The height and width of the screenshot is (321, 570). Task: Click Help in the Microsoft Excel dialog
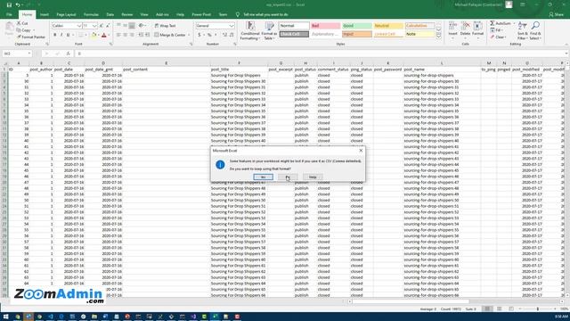tap(313, 177)
